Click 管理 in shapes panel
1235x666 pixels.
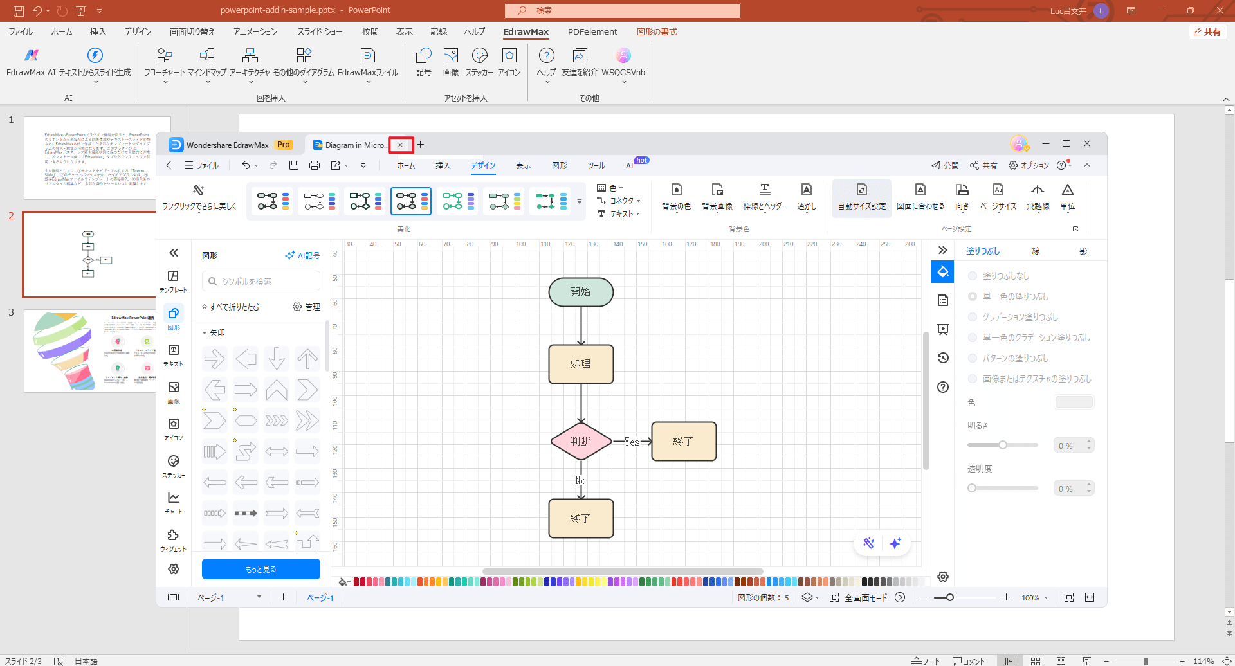tap(306, 307)
